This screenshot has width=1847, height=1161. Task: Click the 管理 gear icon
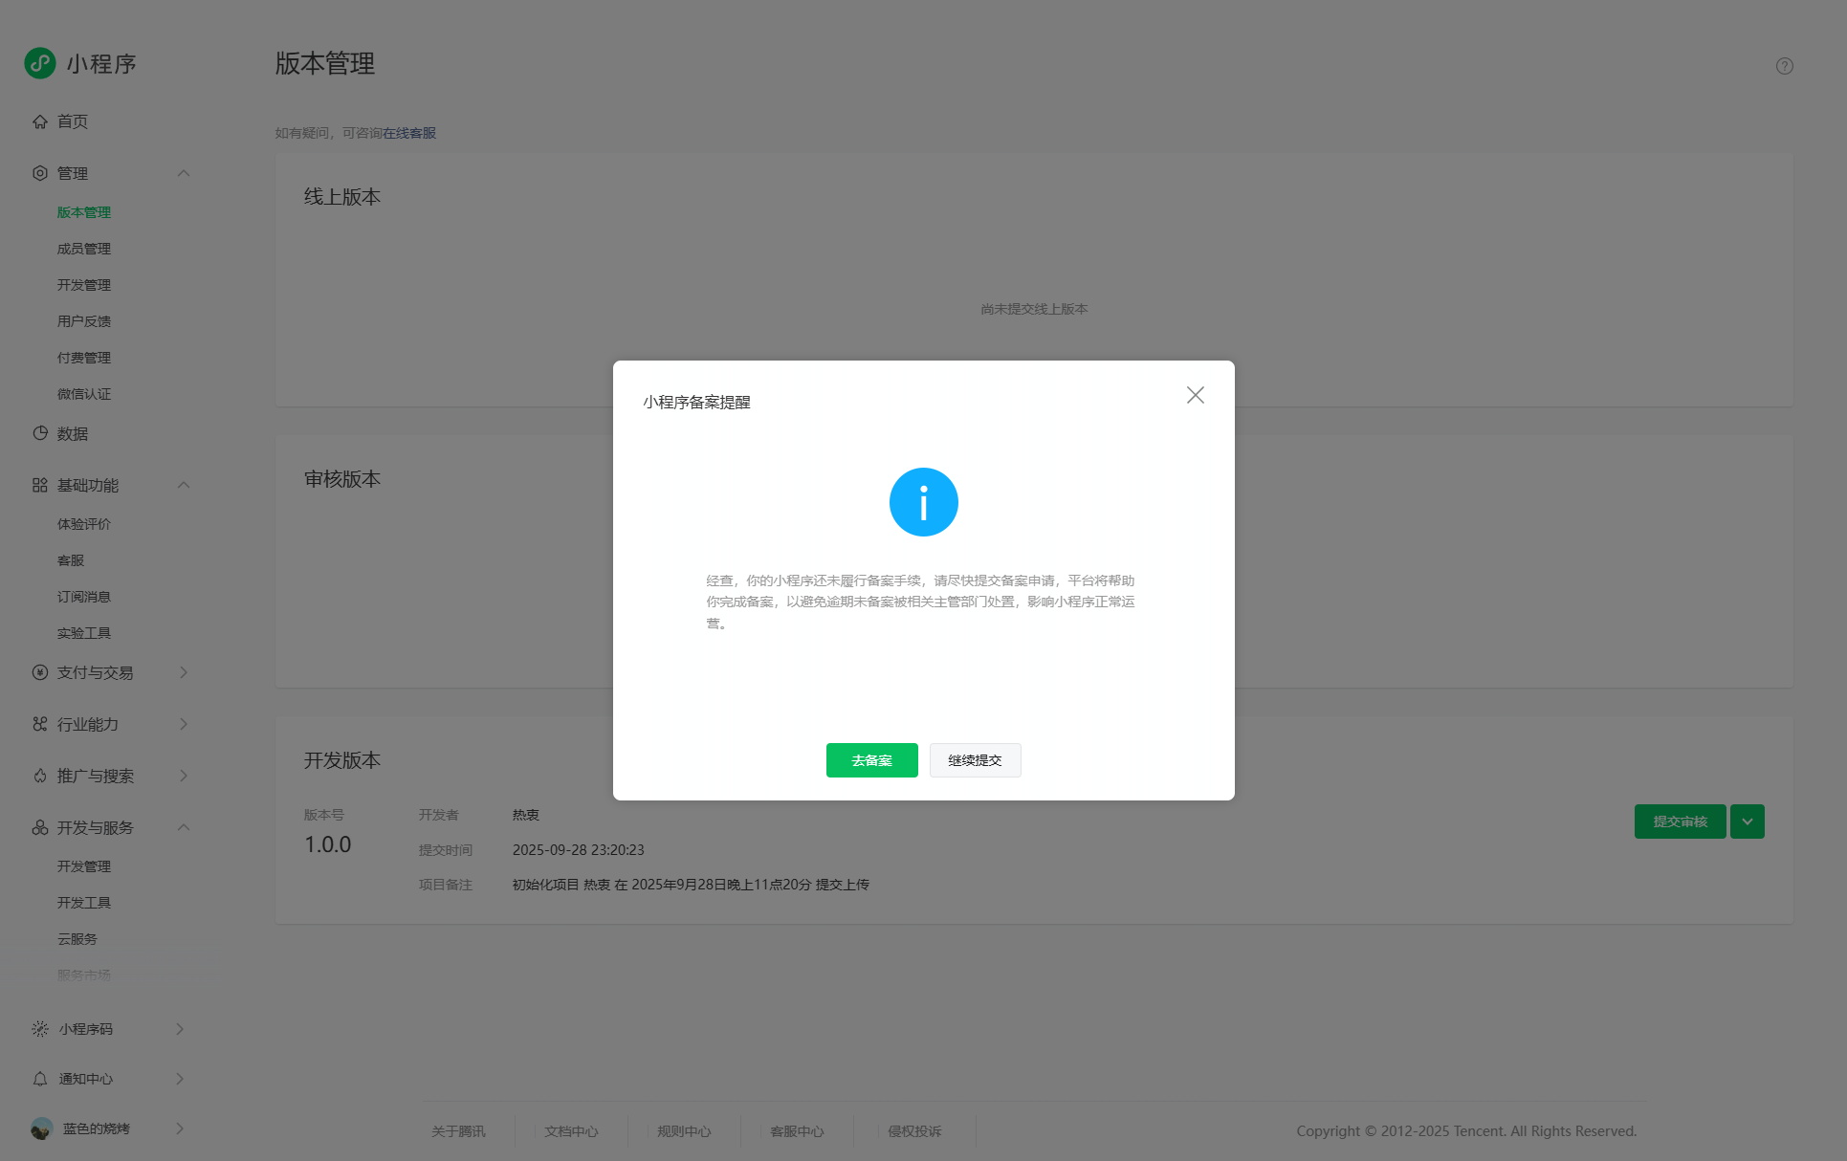[40, 173]
